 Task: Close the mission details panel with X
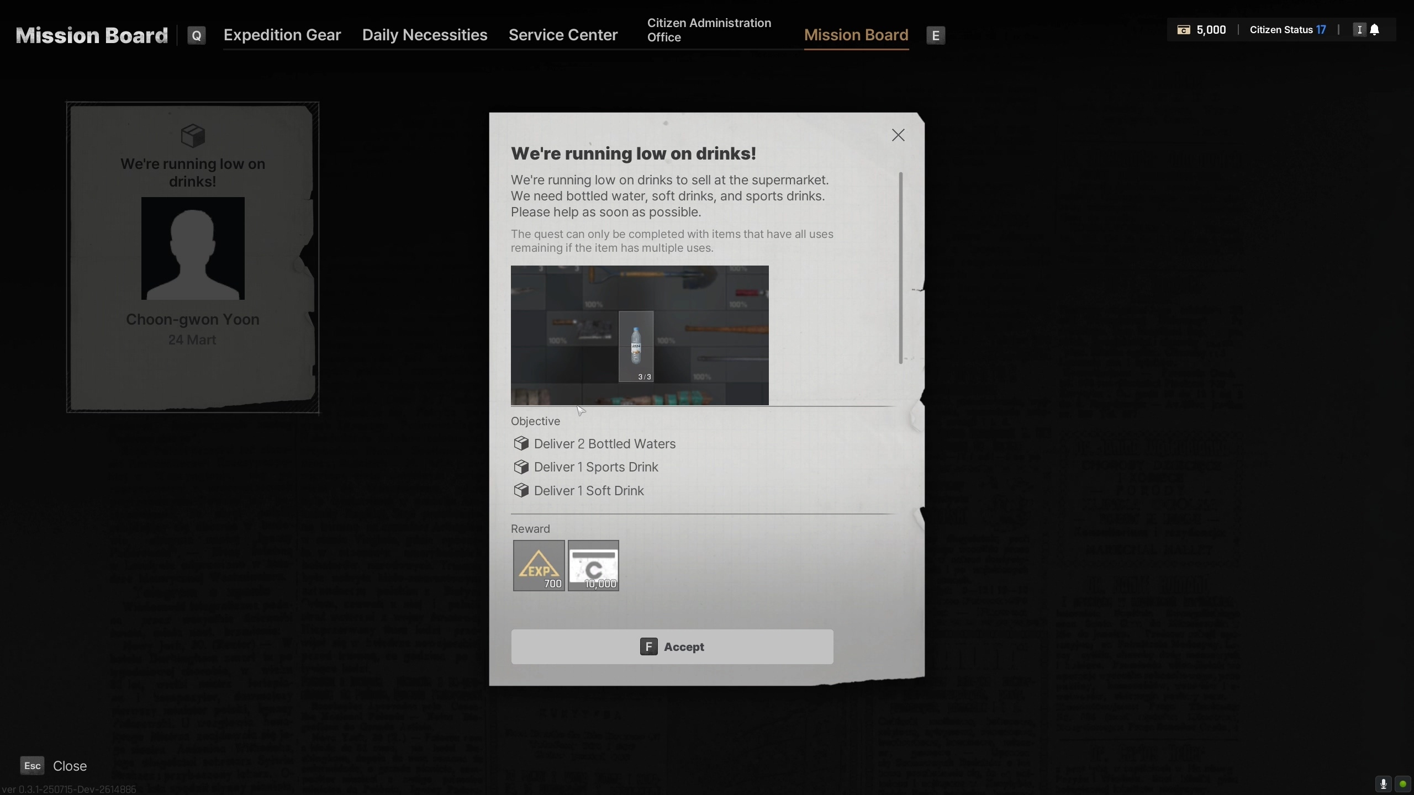coord(898,135)
